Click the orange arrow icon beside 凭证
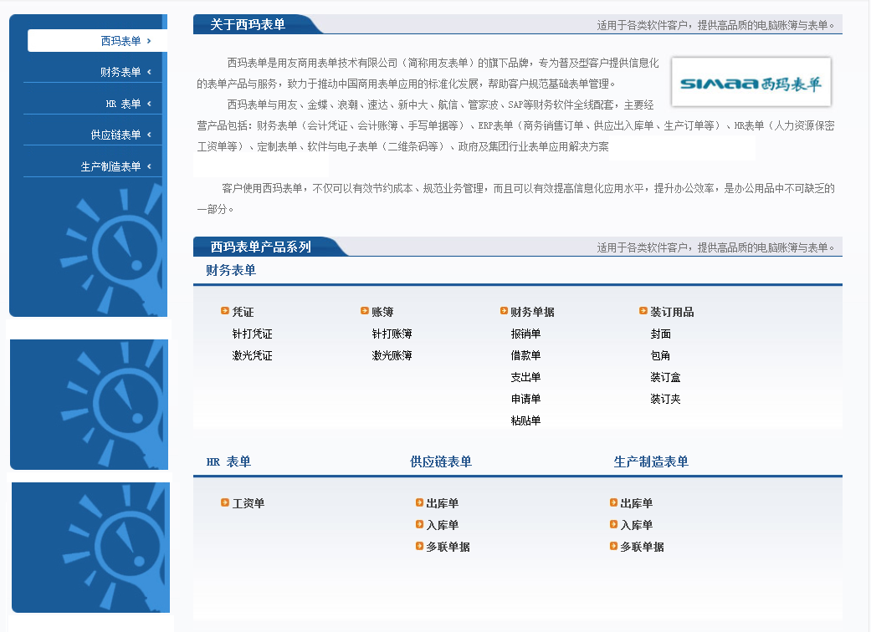The width and height of the screenshot is (871, 632). pos(225,311)
